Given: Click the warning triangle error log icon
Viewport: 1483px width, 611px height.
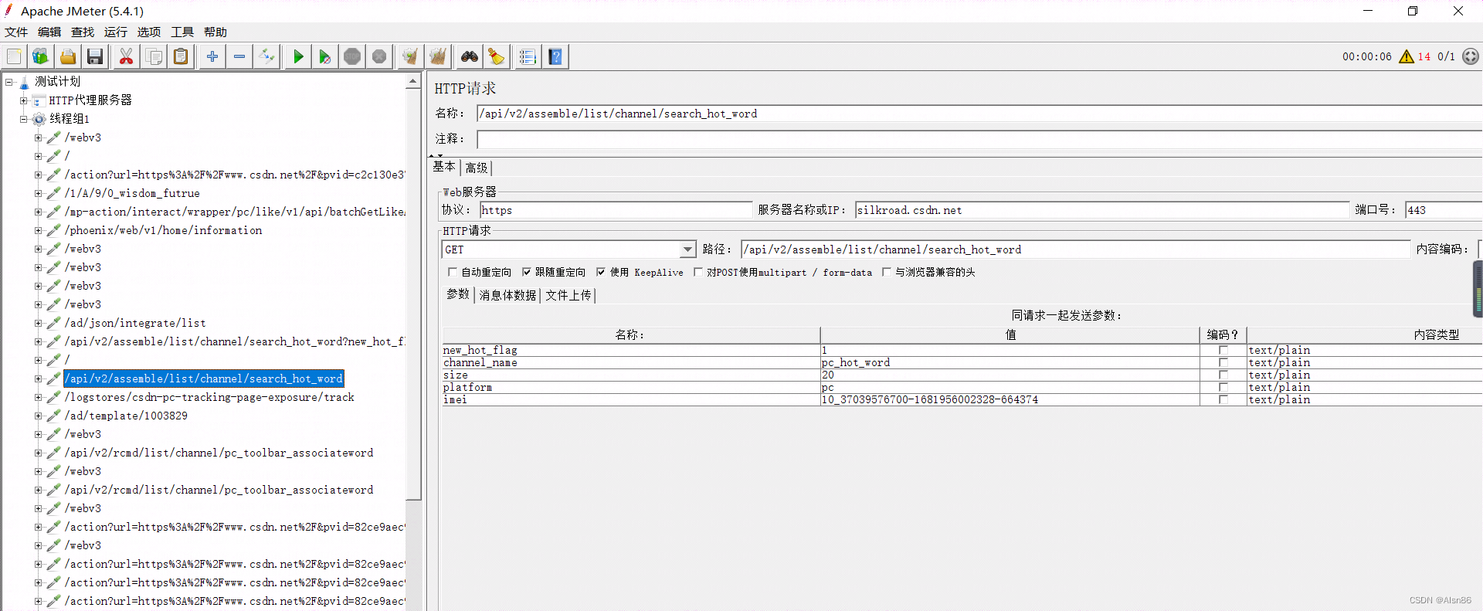Looking at the screenshot, I should (1407, 56).
